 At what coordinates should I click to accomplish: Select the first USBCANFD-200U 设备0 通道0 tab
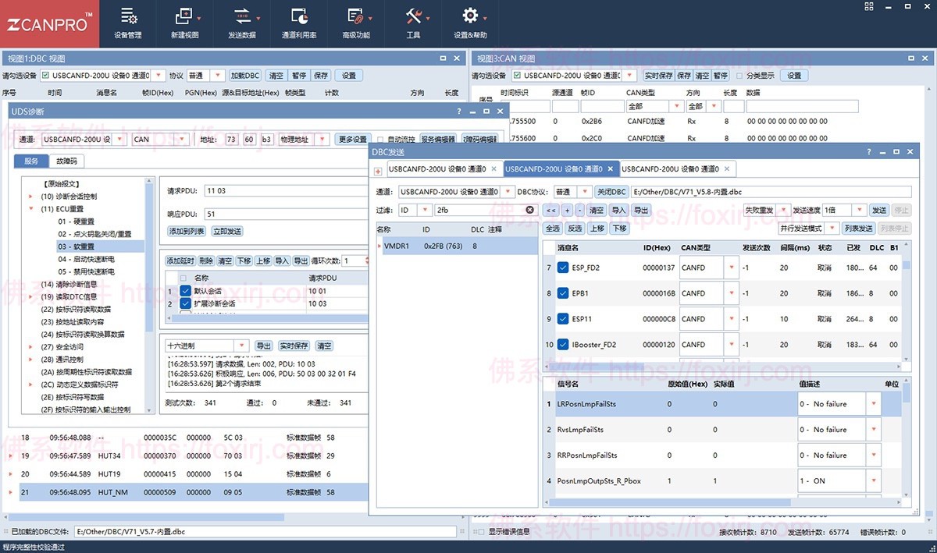pyautogui.click(x=436, y=168)
